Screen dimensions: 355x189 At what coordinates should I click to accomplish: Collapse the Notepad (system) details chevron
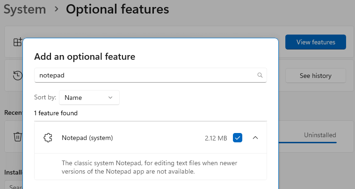pos(255,138)
